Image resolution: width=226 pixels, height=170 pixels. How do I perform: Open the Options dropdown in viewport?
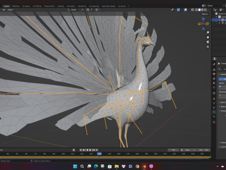pyautogui.click(x=205, y=14)
